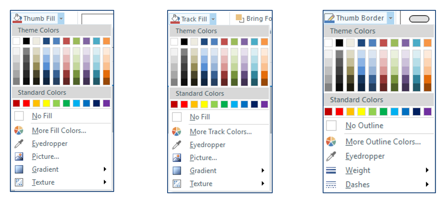
Task: Pick yellow standard color in Thumb Fill menu
Action: pos(46,103)
